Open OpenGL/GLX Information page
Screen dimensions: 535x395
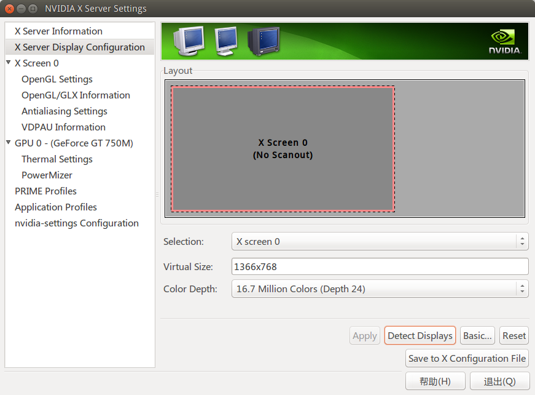point(76,95)
